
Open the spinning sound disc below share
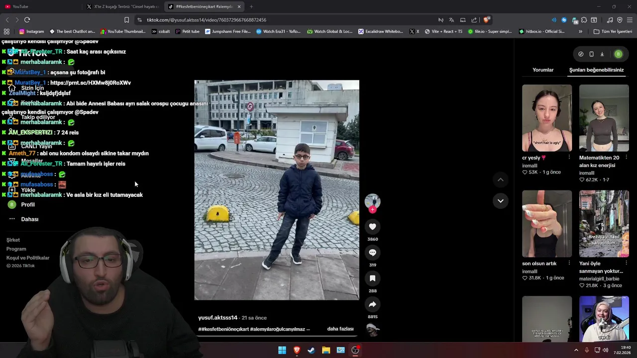[372, 329]
